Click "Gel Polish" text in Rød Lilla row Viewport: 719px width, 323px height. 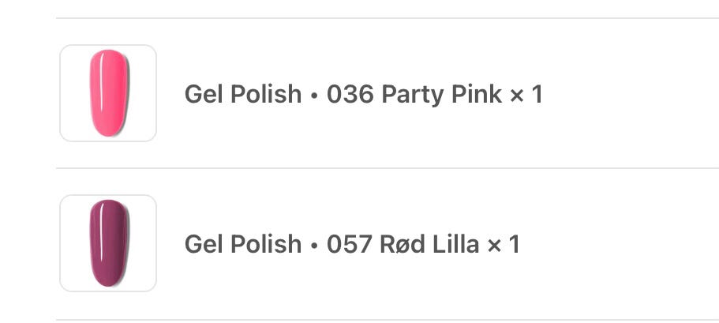click(242, 244)
